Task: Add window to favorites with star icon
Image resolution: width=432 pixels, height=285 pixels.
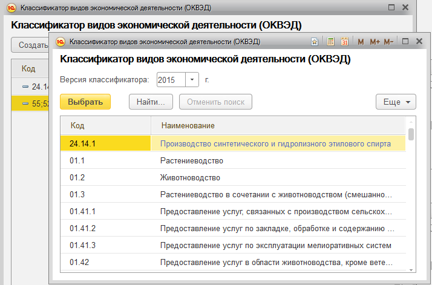Action: (315, 42)
